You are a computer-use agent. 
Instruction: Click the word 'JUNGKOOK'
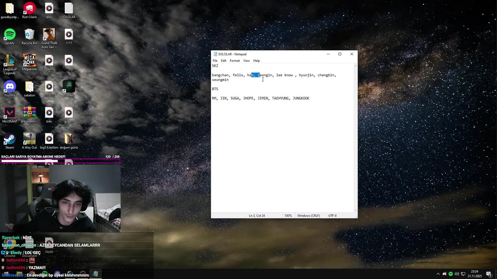click(x=301, y=98)
